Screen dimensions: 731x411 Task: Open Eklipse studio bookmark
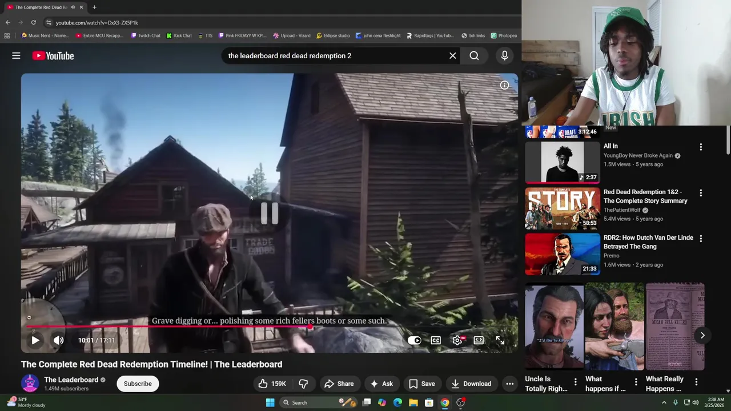pos(334,35)
